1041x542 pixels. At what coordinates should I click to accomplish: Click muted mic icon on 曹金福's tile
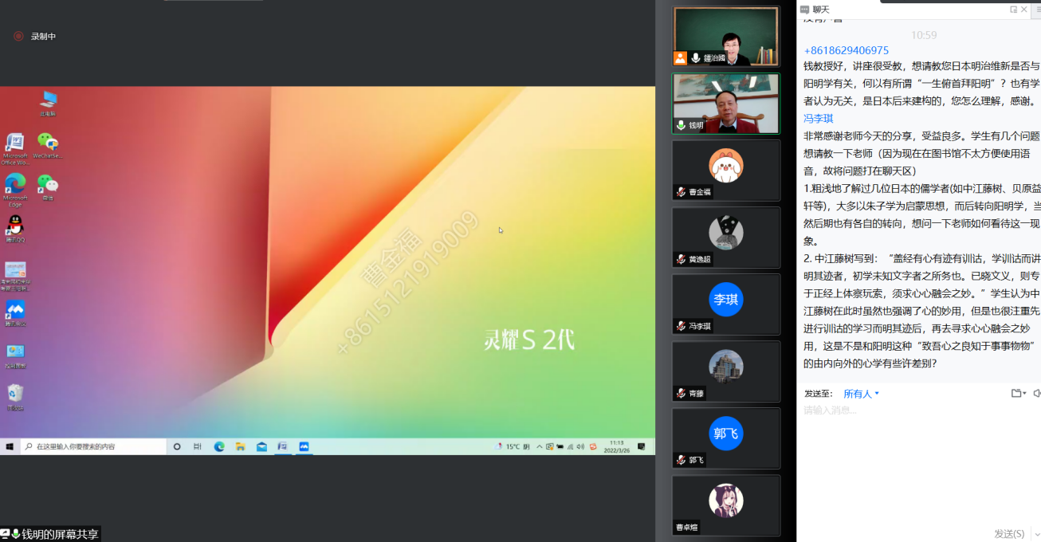(681, 192)
